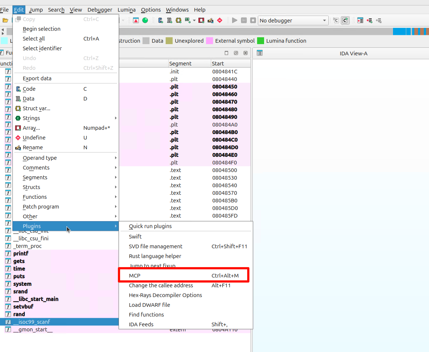Image resolution: width=429 pixels, height=352 pixels.
Task: Click the red Undefine diamond toolbar icon
Action: click(220, 21)
